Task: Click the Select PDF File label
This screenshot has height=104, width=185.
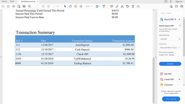Action: click(164, 35)
